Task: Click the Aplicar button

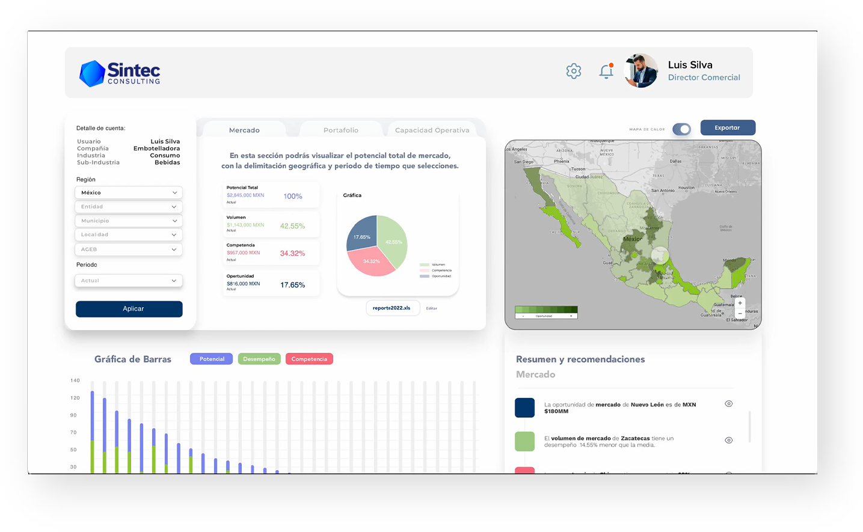Action: [129, 309]
